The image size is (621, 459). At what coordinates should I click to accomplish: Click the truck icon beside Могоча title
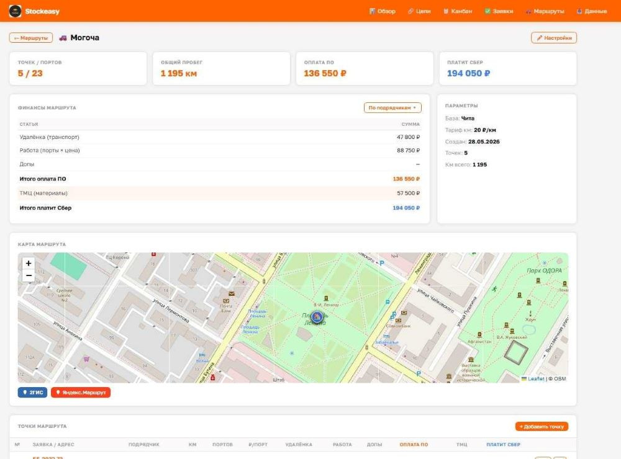pos(63,38)
